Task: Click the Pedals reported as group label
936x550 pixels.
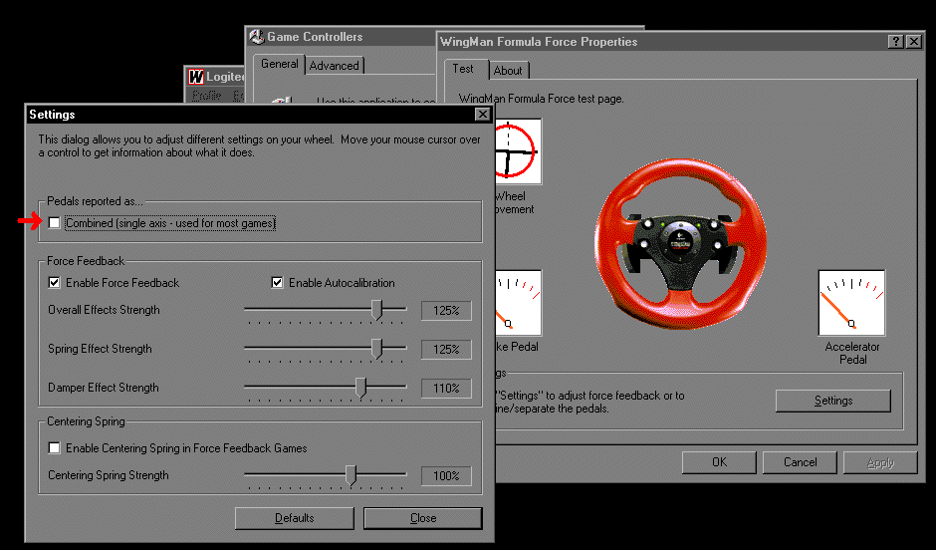Action: coord(95,201)
